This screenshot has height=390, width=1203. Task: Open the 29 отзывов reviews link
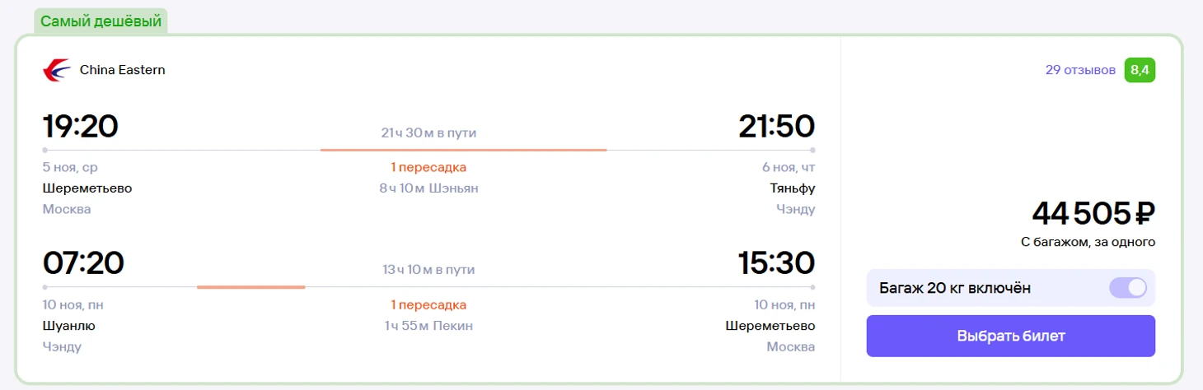click(1080, 70)
